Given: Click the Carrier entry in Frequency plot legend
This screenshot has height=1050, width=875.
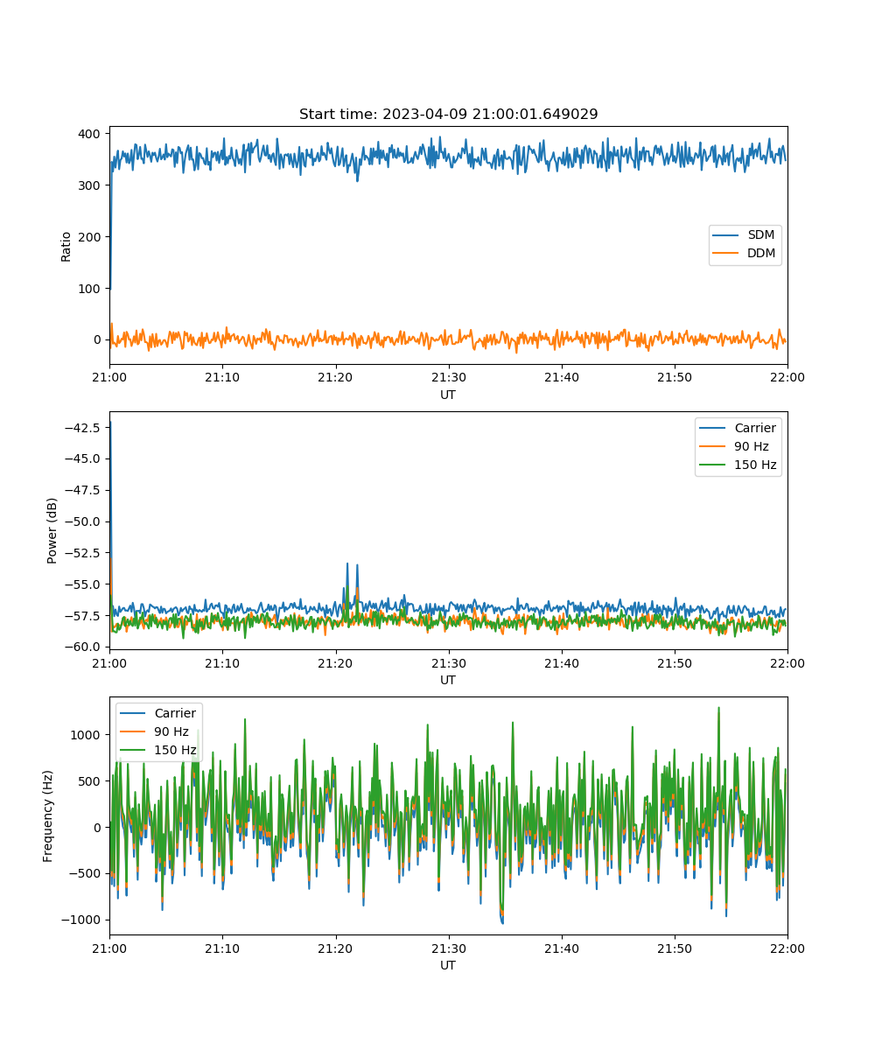Looking at the screenshot, I should pos(159,713).
